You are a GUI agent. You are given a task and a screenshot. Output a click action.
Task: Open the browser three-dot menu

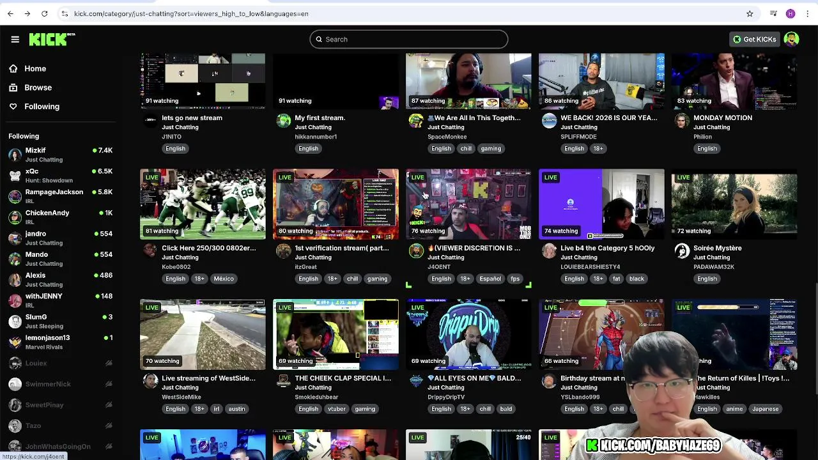808,13
